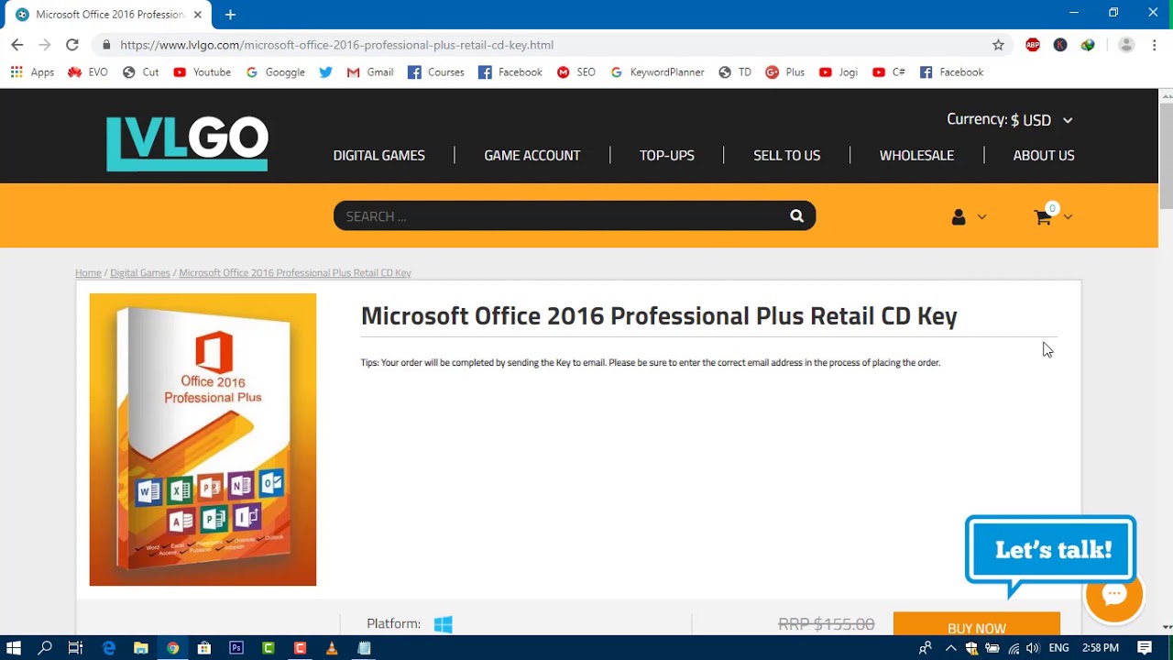Bookmark this page with the star icon

(999, 45)
